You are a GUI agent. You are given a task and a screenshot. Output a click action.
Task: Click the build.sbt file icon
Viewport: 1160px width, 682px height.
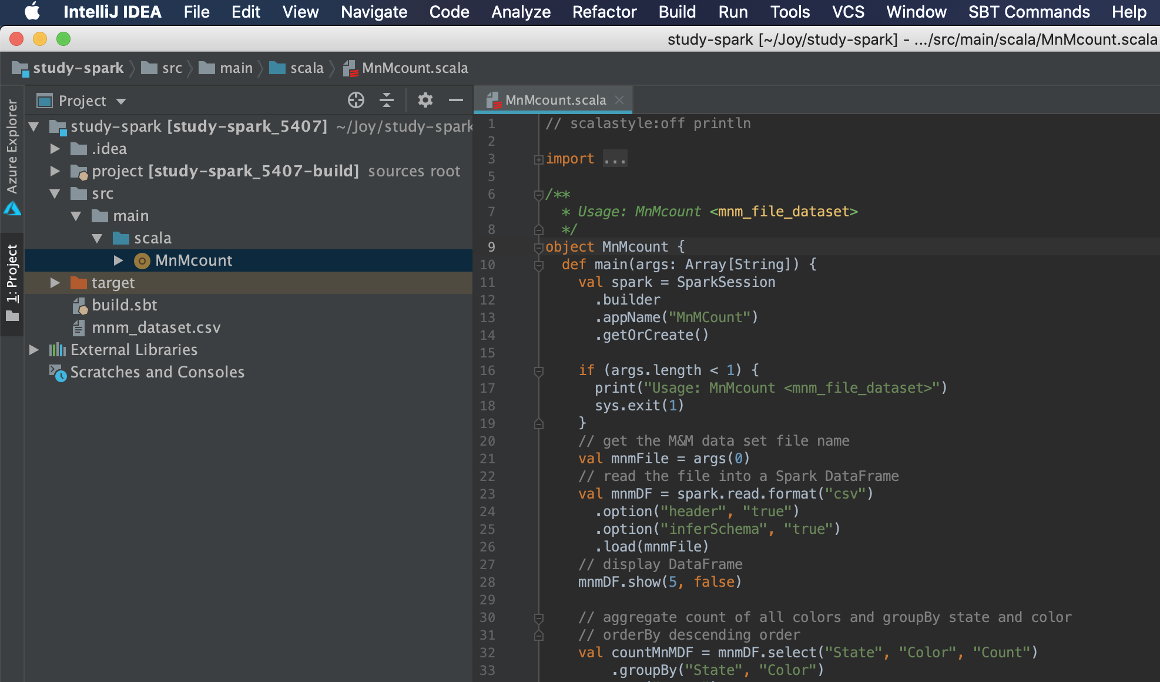pyautogui.click(x=79, y=305)
